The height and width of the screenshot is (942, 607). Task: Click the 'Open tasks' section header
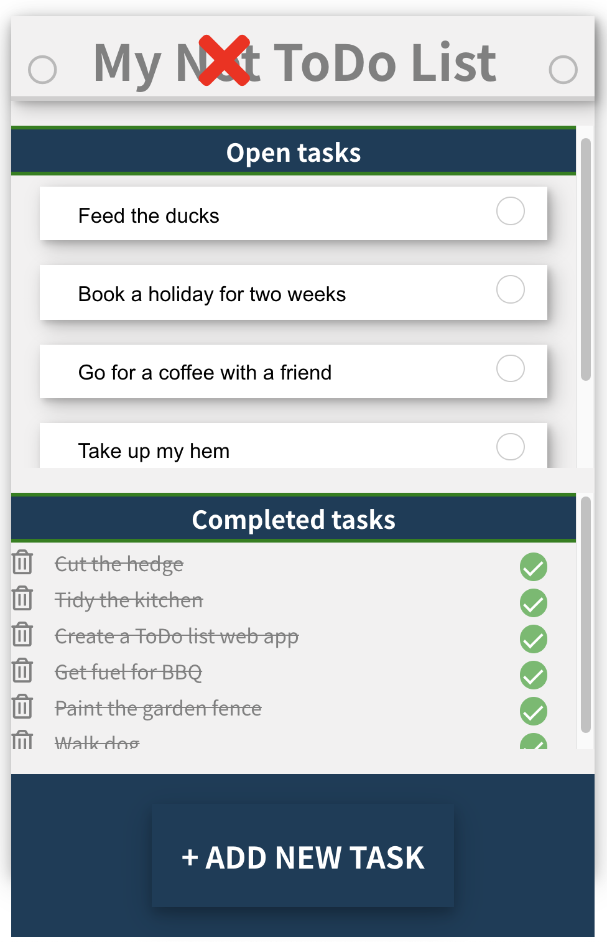coord(294,151)
